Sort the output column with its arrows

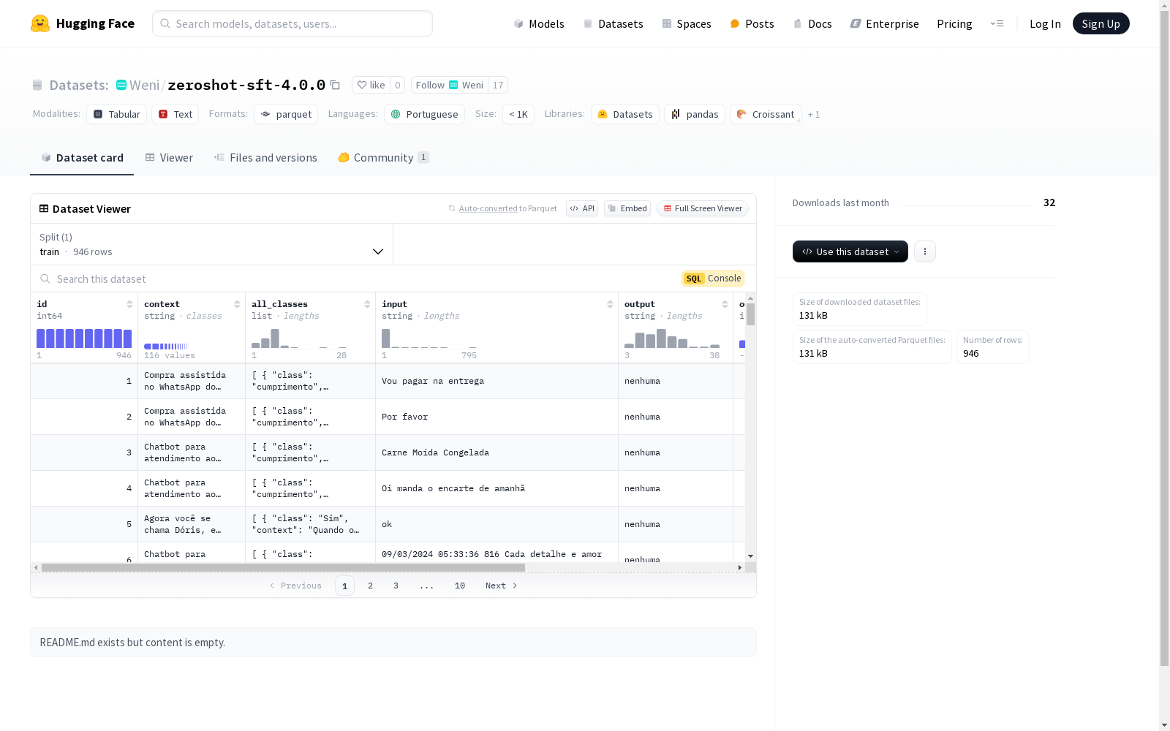(725, 304)
